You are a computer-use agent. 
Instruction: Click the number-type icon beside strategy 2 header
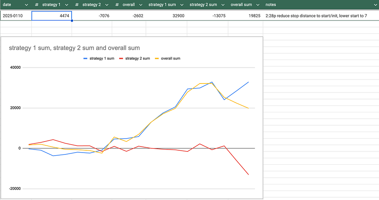coord(77,5)
